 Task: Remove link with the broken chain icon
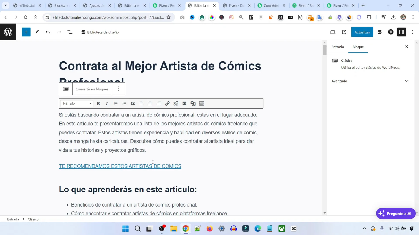(176, 104)
